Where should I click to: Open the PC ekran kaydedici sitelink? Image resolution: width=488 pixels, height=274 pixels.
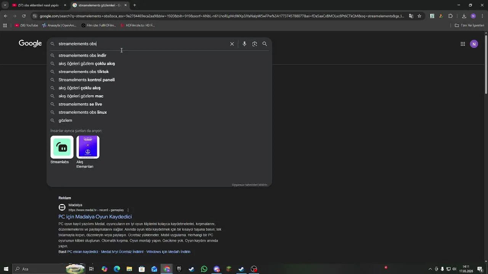pos(83,252)
